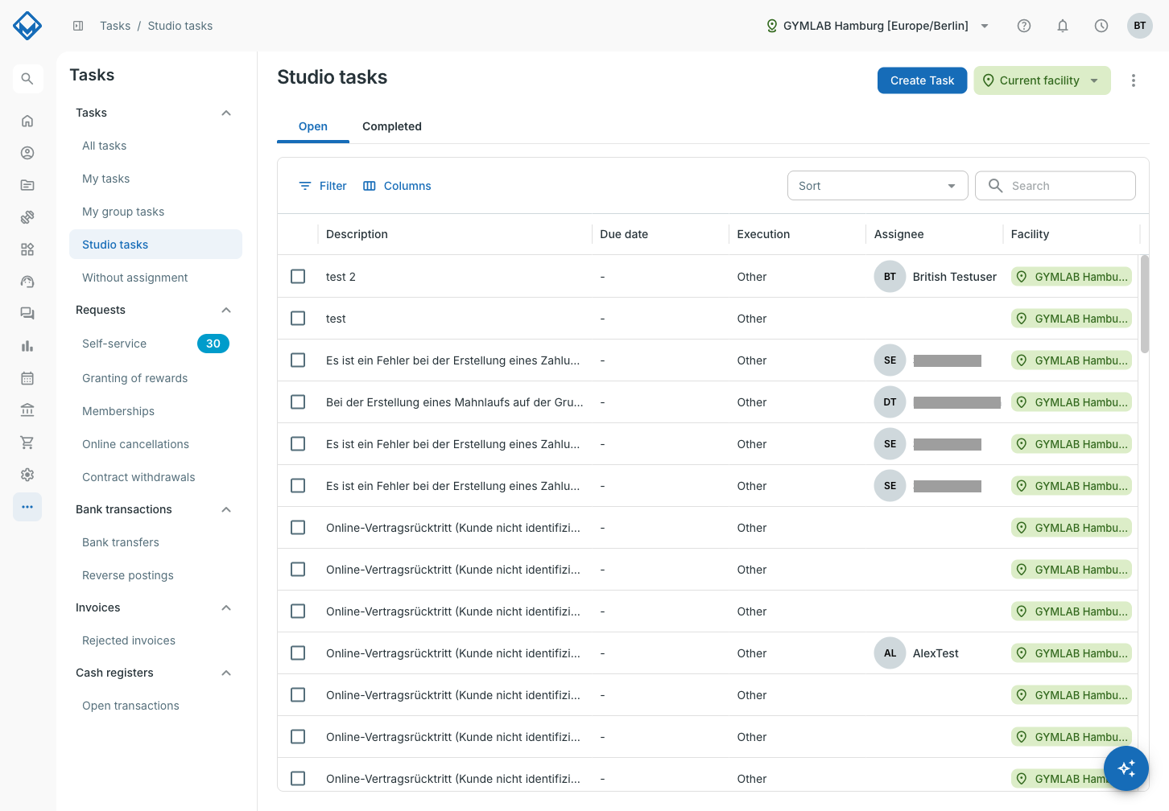Viewport: 1169px width, 811px height.
Task: Focus the Search input field
Action: pyautogui.click(x=1055, y=186)
